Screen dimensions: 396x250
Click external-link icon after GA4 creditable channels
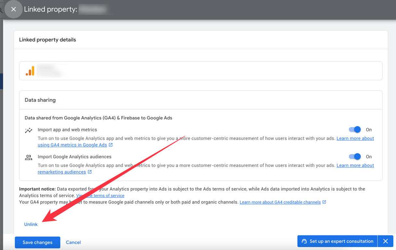tap(324, 202)
